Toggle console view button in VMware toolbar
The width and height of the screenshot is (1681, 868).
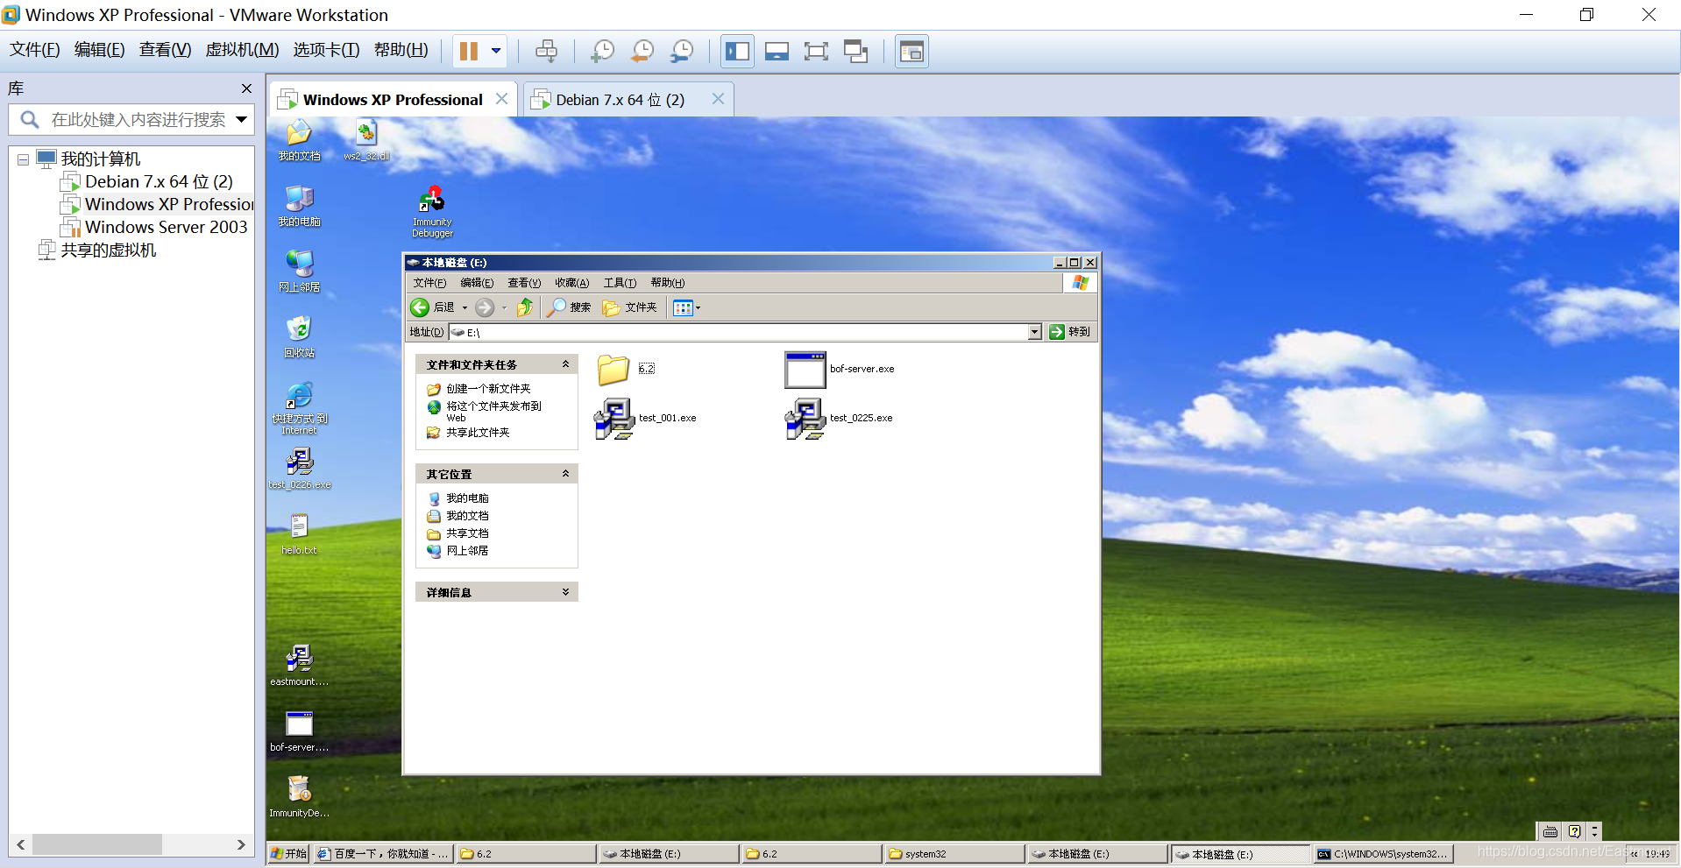pos(911,51)
